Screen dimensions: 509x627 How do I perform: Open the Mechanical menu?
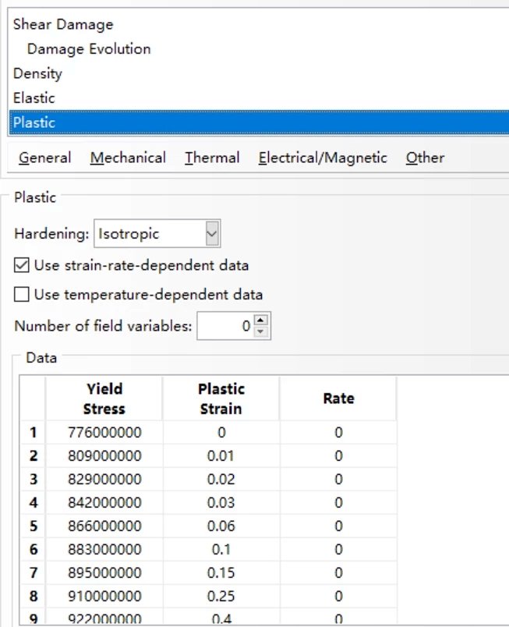click(x=128, y=158)
